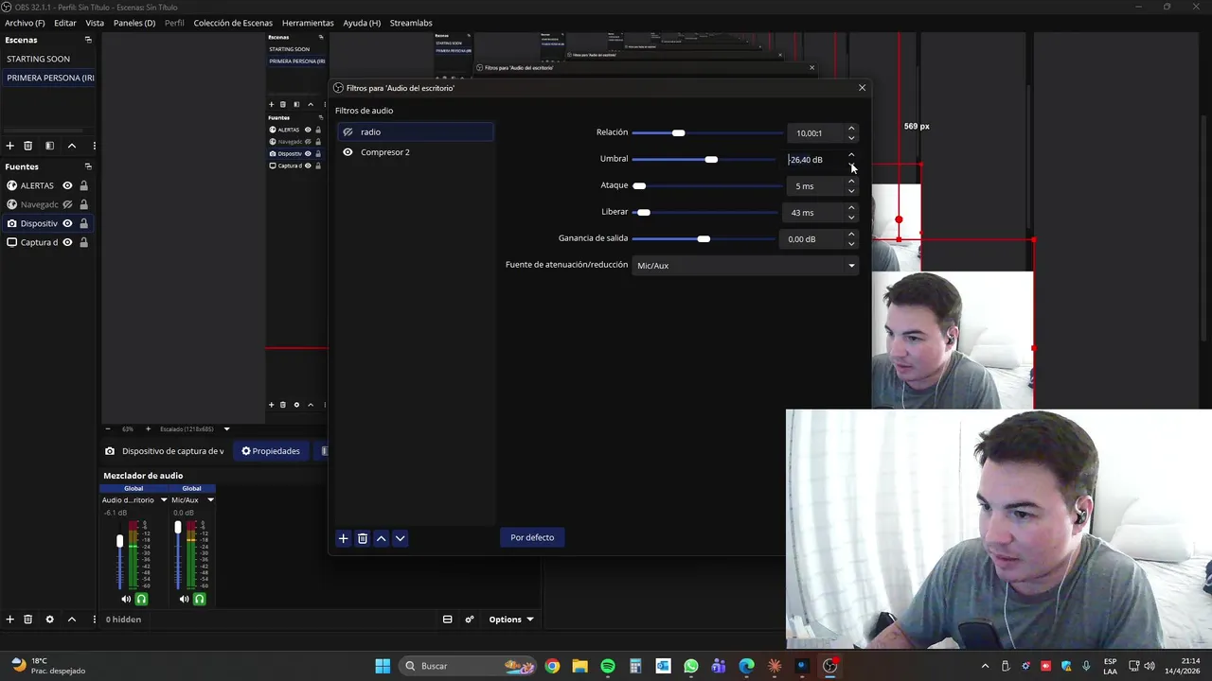Select the PRIMERA PERSONA scene
This screenshot has height=681, width=1212.
tap(49, 78)
